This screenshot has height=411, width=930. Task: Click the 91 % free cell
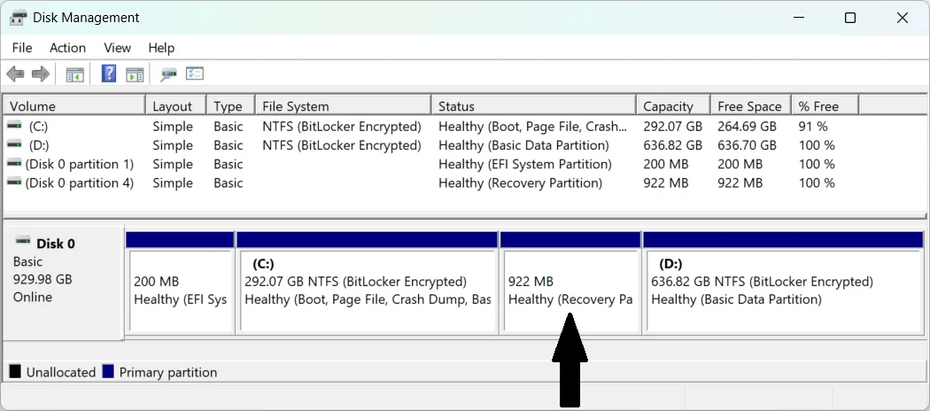812,127
